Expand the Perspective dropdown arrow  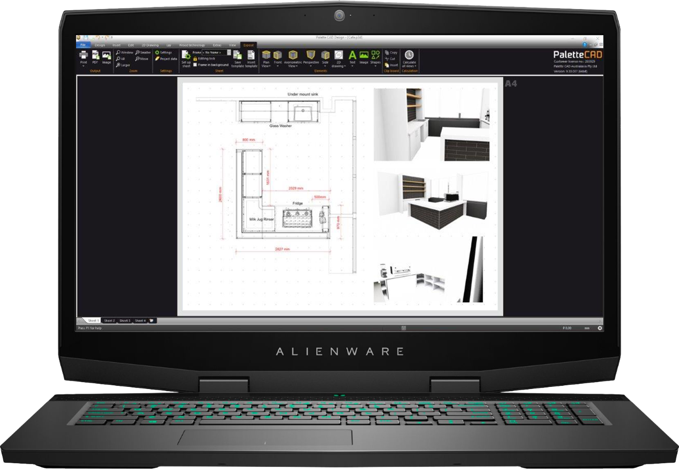coord(311,66)
